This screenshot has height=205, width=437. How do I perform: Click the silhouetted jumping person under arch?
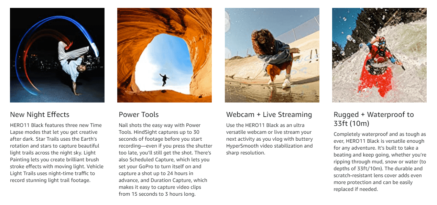point(164,79)
